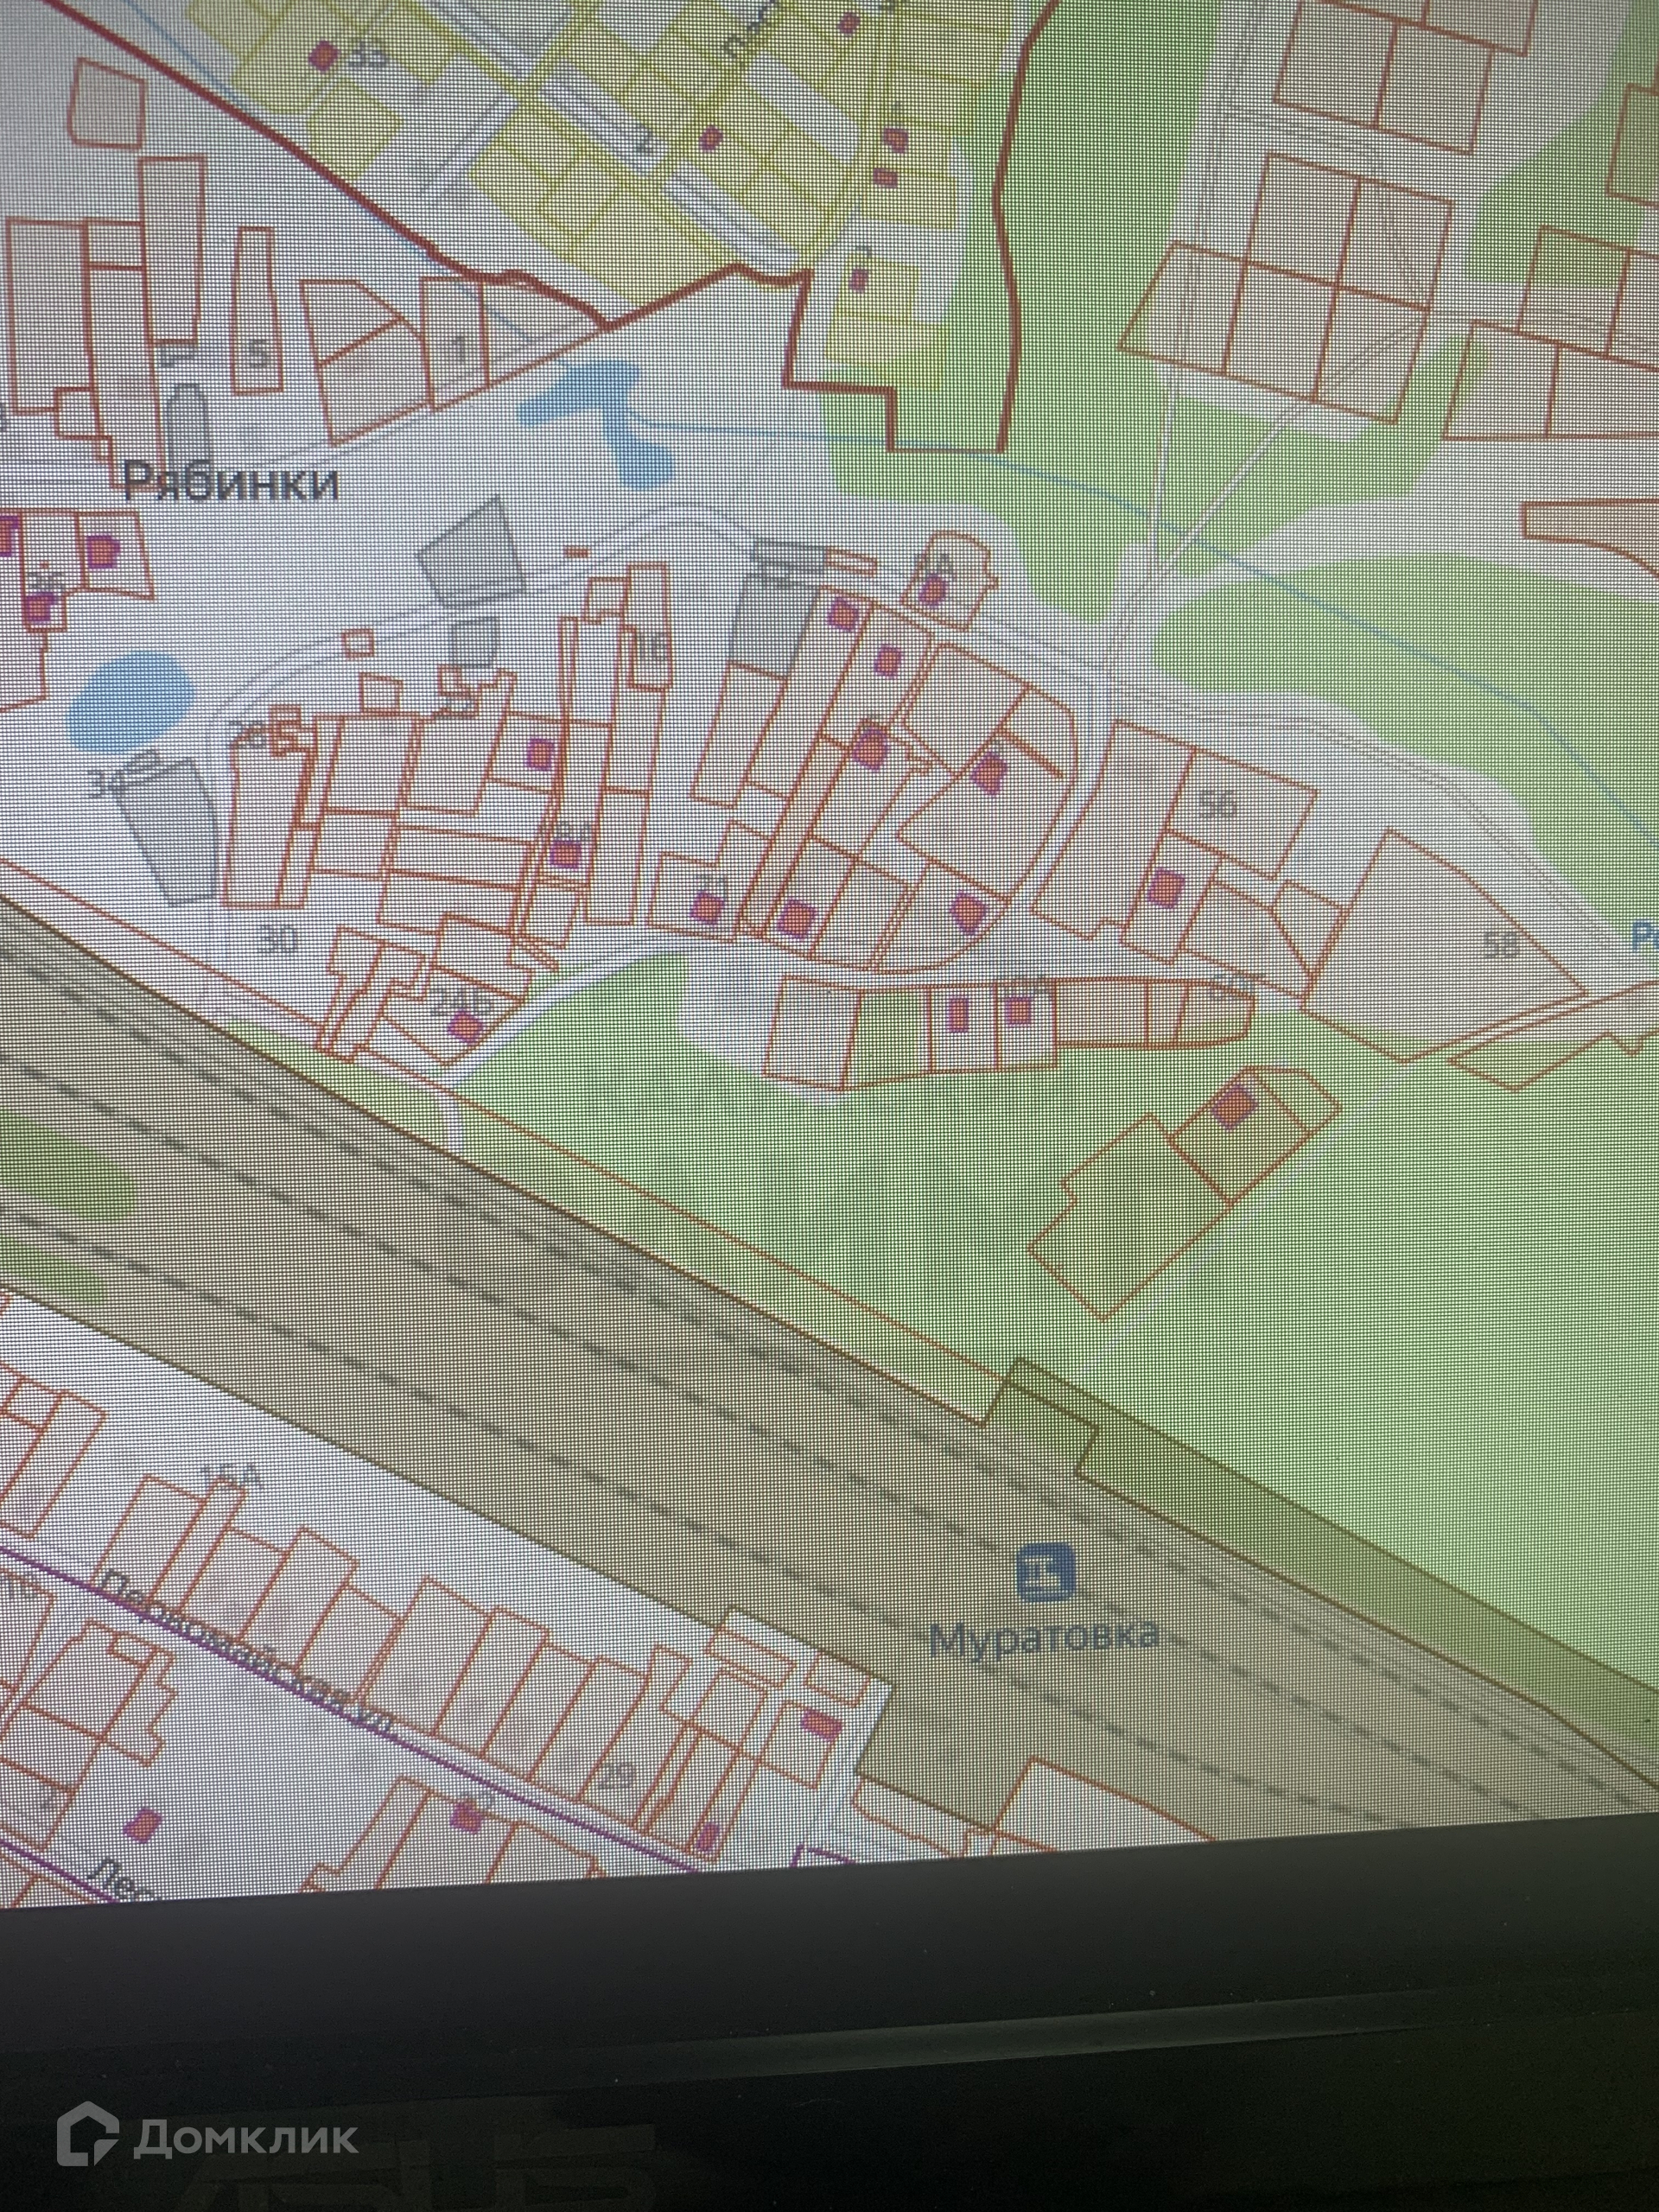Screen dimensions: 1659x2212
Task: Click the gray pentagon building below Рябинки
Action: (472, 553)
